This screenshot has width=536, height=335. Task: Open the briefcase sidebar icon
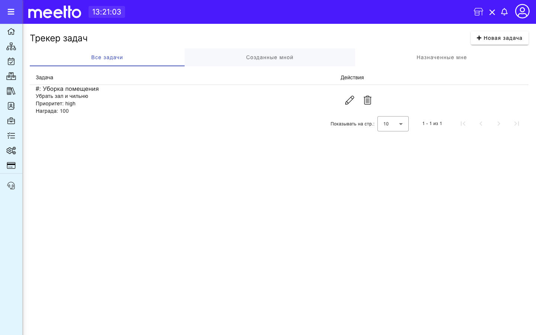(11, 121)
